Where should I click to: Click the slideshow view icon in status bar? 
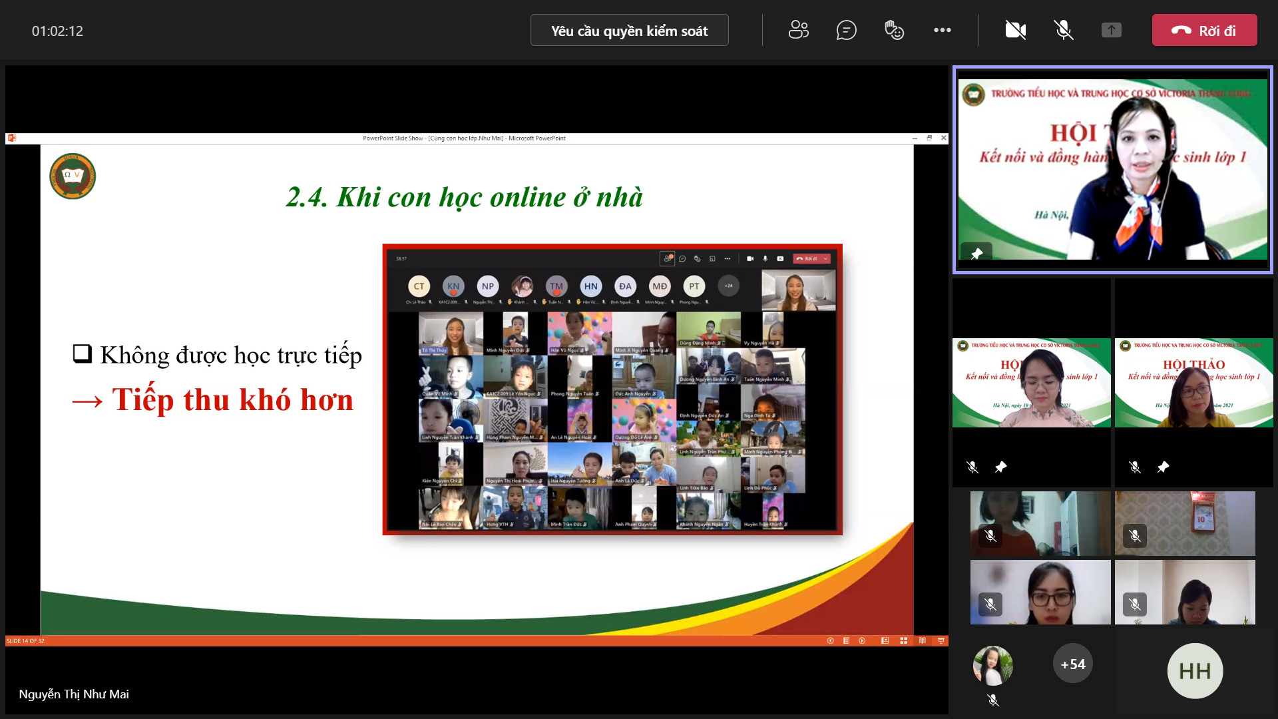tap(941, 640)
